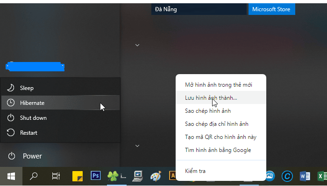Collapse the lower Start tile group chevron
The width and height of the screenshot is (327, 186).
137,146
